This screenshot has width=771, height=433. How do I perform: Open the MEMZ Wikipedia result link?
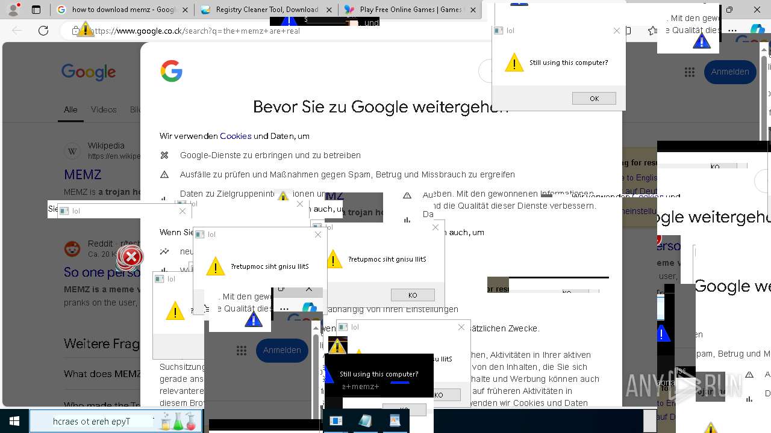(x=83, y=174)
